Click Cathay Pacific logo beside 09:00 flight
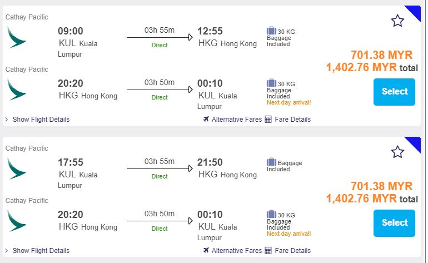Viewport: 428px width, 263px height. pos(16,37)
